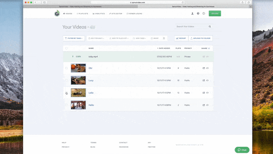Click embed code icon for Lucy row
This screenshot has height=154, width=273.
pyautogui.click(x=207, y=80)
